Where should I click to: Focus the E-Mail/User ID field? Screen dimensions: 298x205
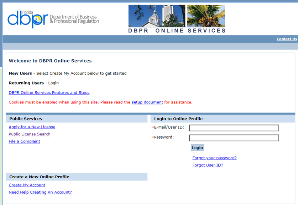[234, 128]
